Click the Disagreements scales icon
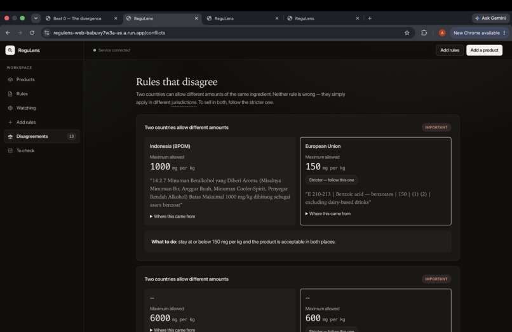Screen dimensions: 512x332 (10, 136)
